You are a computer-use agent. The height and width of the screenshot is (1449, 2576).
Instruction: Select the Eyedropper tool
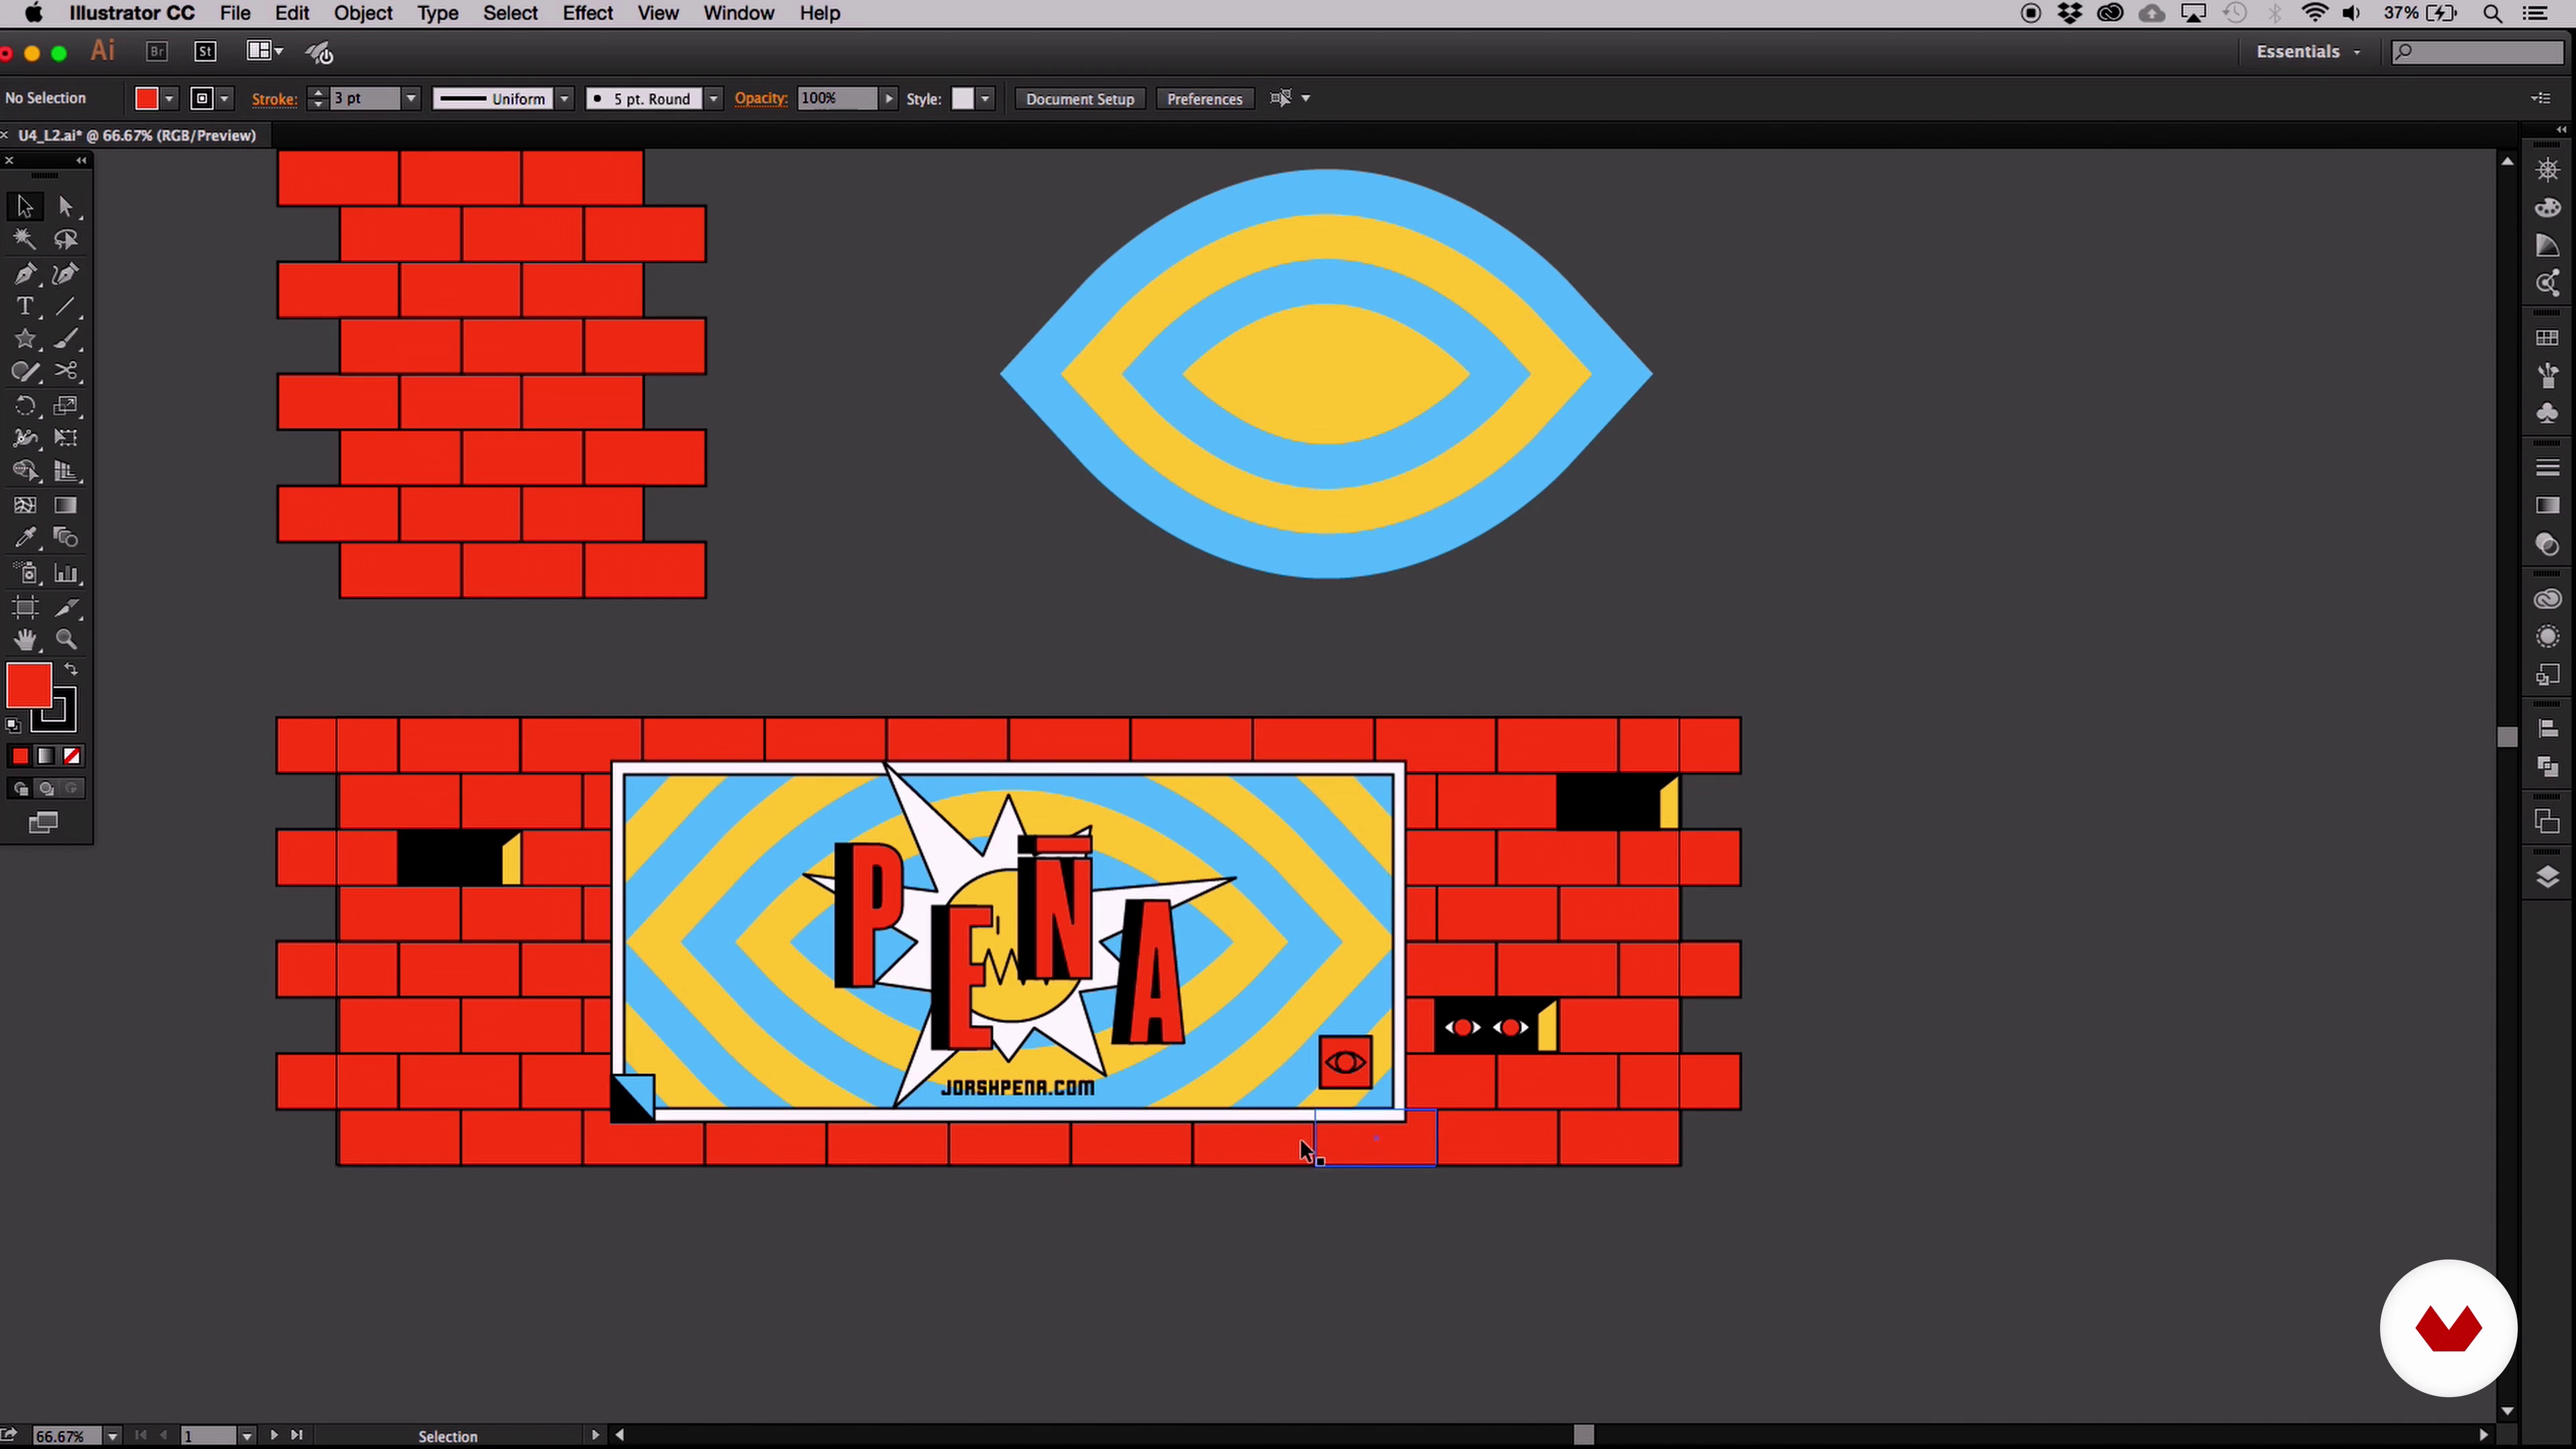(25, 538)
